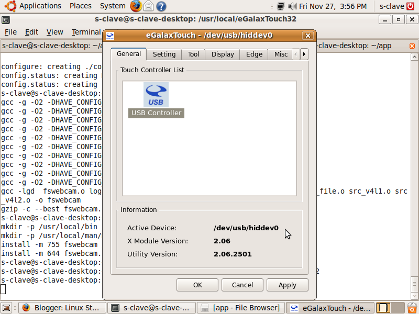Click the Information group label
This screenshot has width=419, height=314.
pos(138,210)
